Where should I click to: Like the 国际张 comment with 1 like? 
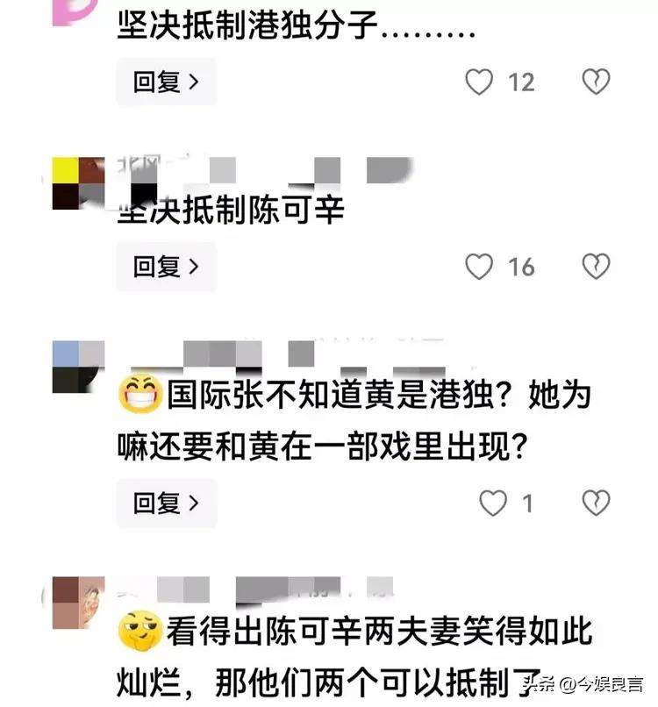pyautogui.click(x=492, y=503)
